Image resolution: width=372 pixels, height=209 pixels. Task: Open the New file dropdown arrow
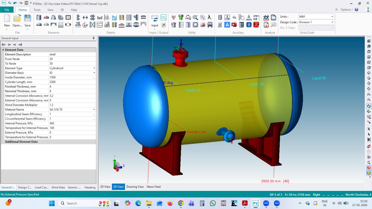7,29
